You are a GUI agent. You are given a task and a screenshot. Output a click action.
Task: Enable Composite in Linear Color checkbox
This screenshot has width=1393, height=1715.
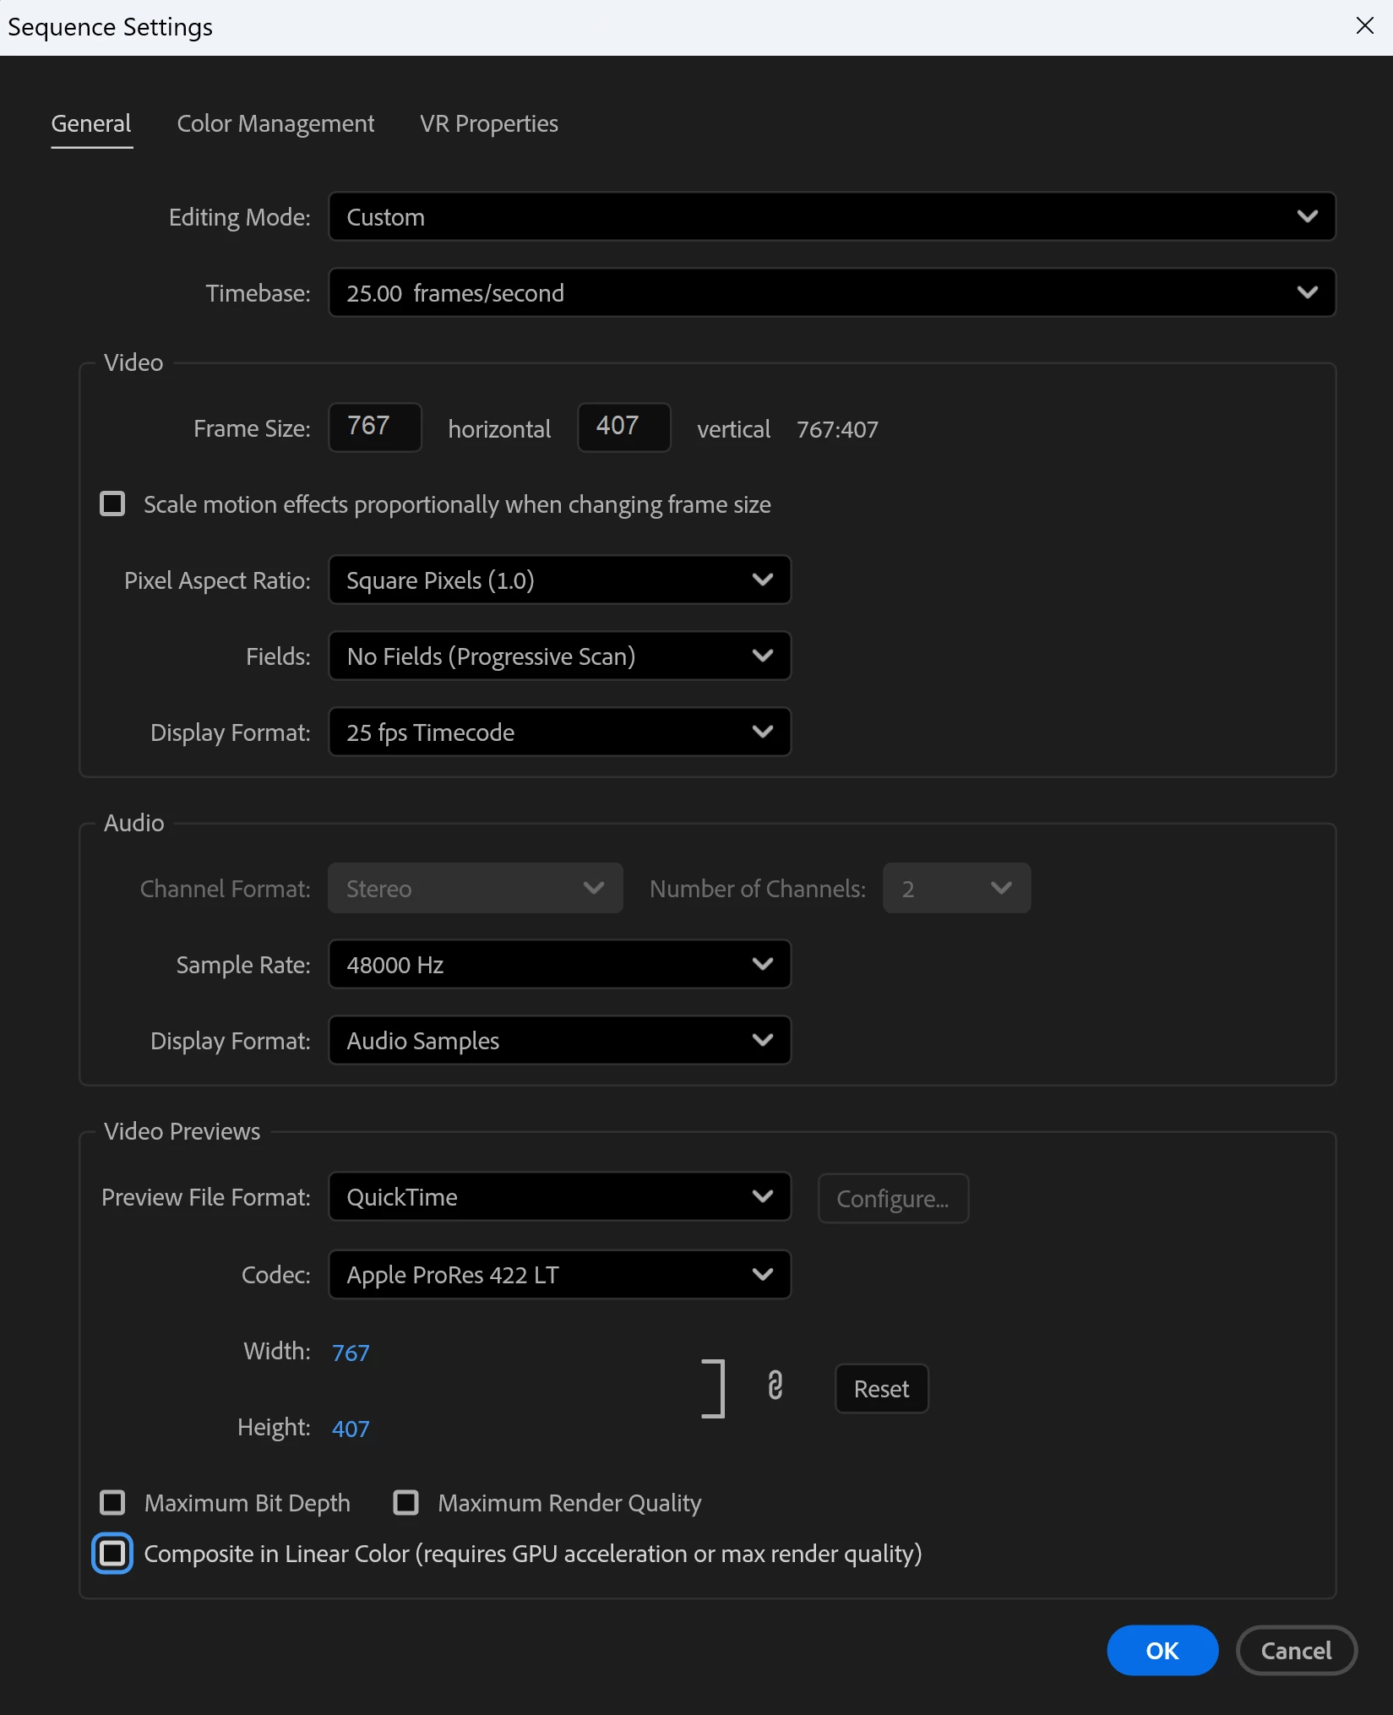pyautogui.click(x=112, y=1554)
